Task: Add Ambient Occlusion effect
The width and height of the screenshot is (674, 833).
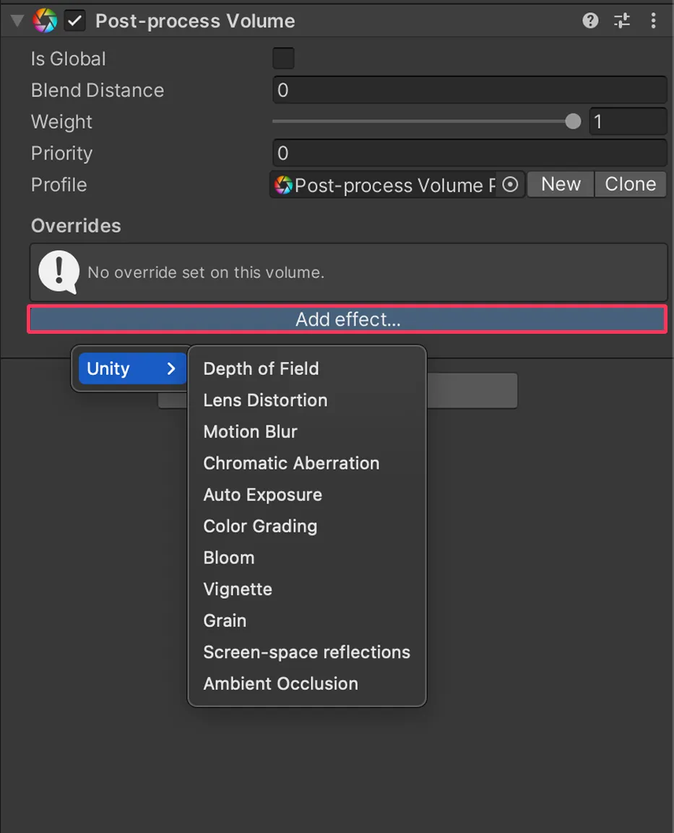Action: [x=307, y=683]
